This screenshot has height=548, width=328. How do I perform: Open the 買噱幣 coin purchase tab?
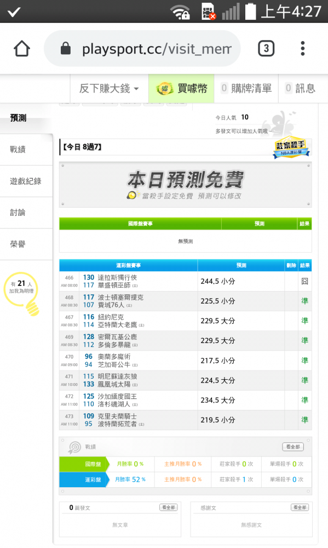[181, 88]
